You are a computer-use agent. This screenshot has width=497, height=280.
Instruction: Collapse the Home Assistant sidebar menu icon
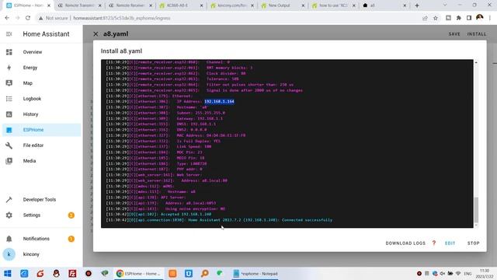click(9, 34)
